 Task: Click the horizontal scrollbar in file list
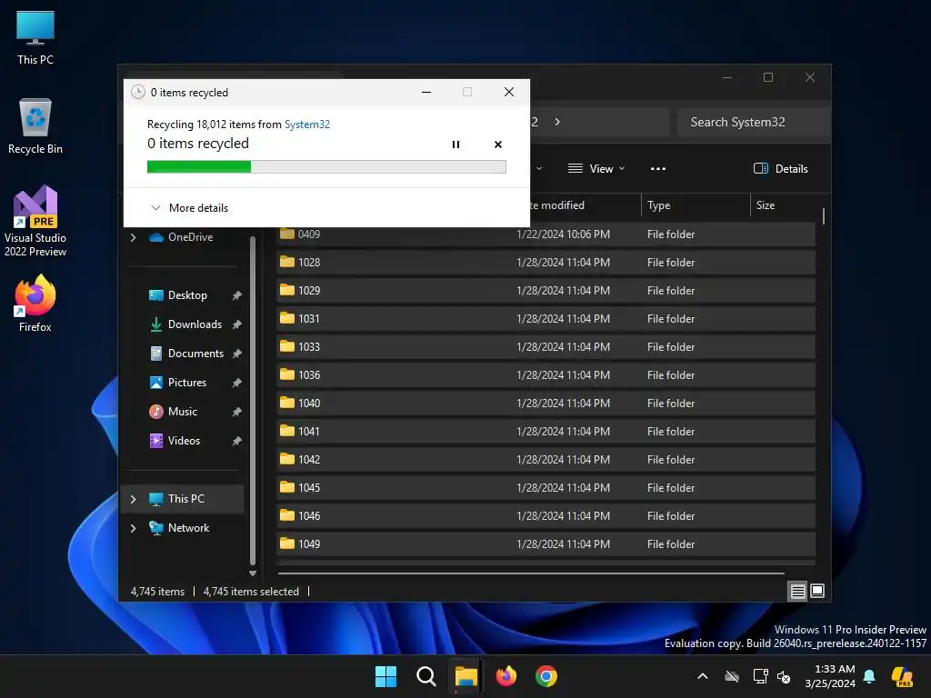[531, 573]
